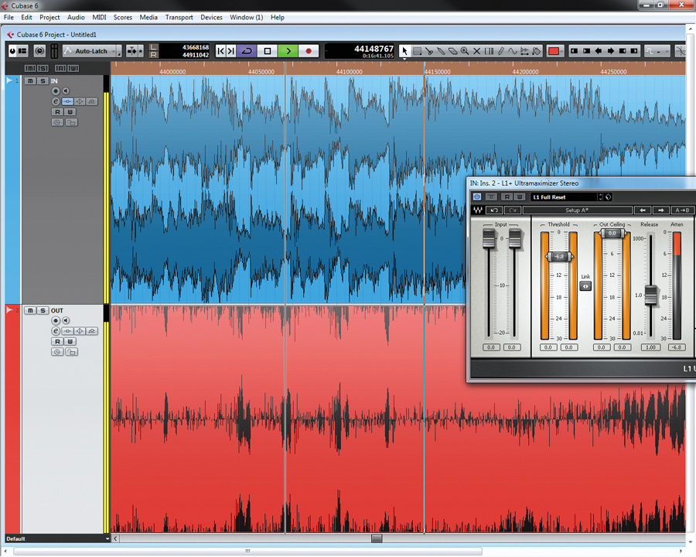
Task: Enable monitor on the IN track
Action: click(x=66, y=91)
